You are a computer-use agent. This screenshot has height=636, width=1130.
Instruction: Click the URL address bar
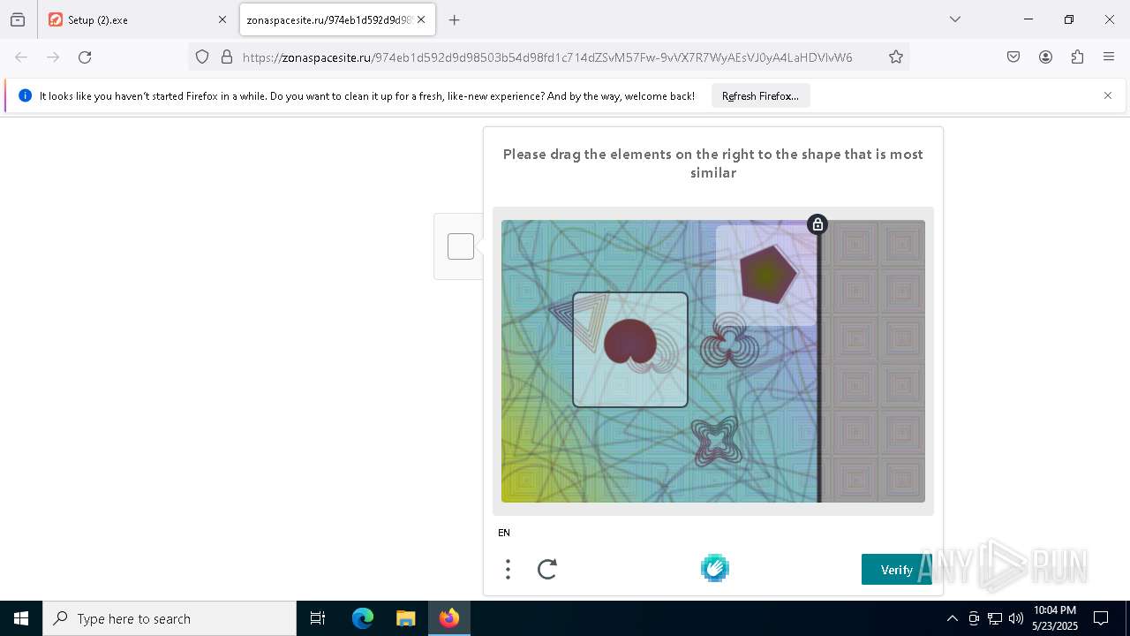[x=547, y=57]
